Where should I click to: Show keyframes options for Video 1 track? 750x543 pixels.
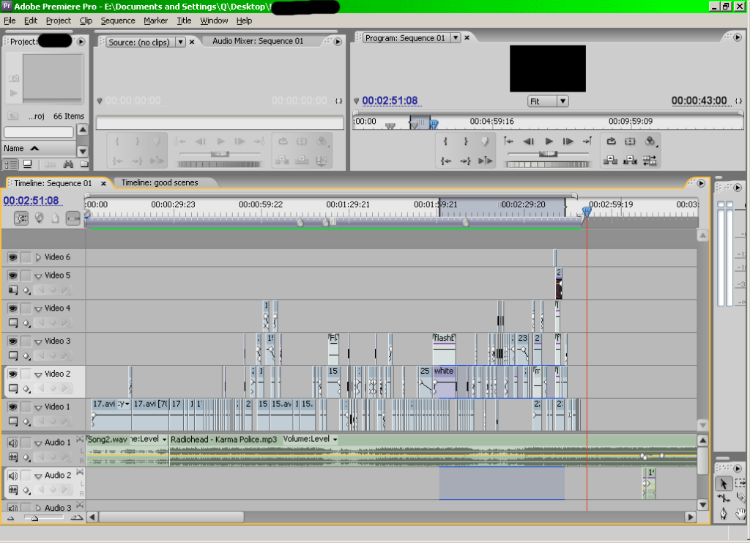(26, 422)
